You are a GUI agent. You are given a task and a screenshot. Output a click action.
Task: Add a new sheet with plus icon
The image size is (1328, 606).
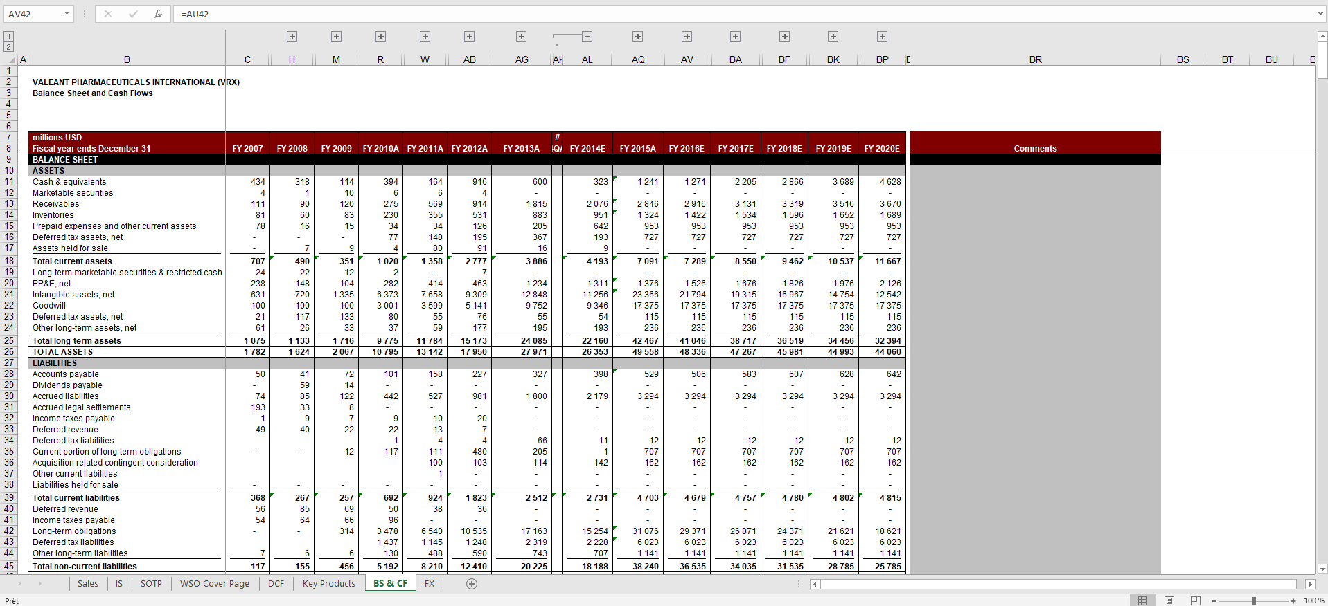pos(472,584)
